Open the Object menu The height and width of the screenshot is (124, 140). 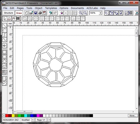point(39,8)
